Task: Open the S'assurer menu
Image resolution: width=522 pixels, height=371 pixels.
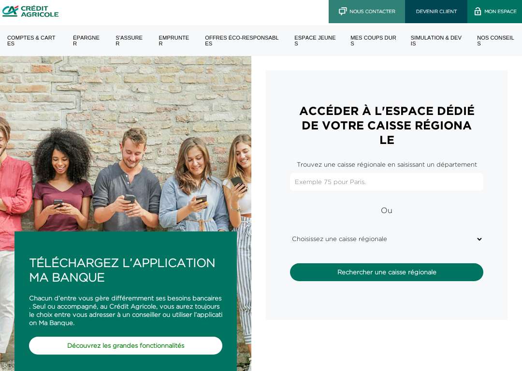Action: [x=129, y=41]
